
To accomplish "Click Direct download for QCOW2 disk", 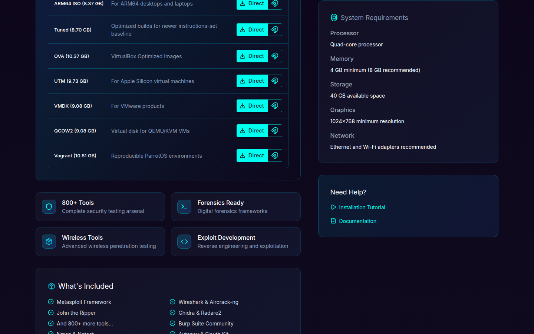I will (x=252, y=131).
